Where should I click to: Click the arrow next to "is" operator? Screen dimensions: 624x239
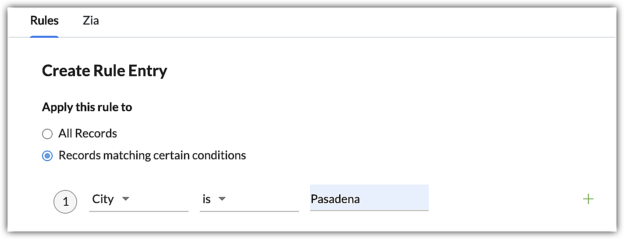[x=222, y=199]
